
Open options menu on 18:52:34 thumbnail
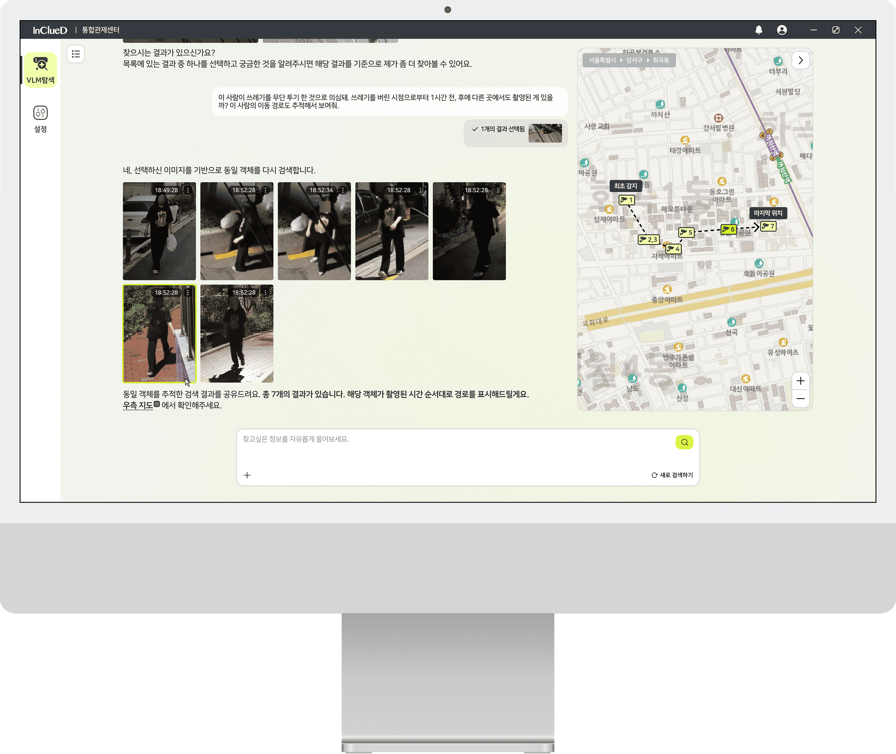click(343, 190)
